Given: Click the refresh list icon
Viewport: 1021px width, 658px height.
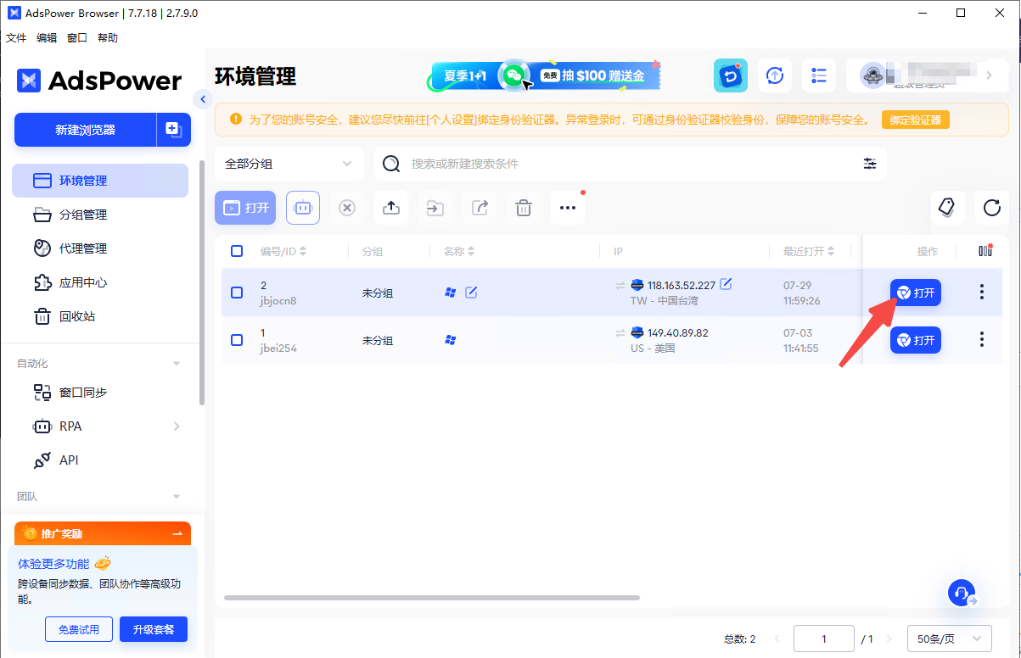Looking at the screenshot, I should [991, 208].
